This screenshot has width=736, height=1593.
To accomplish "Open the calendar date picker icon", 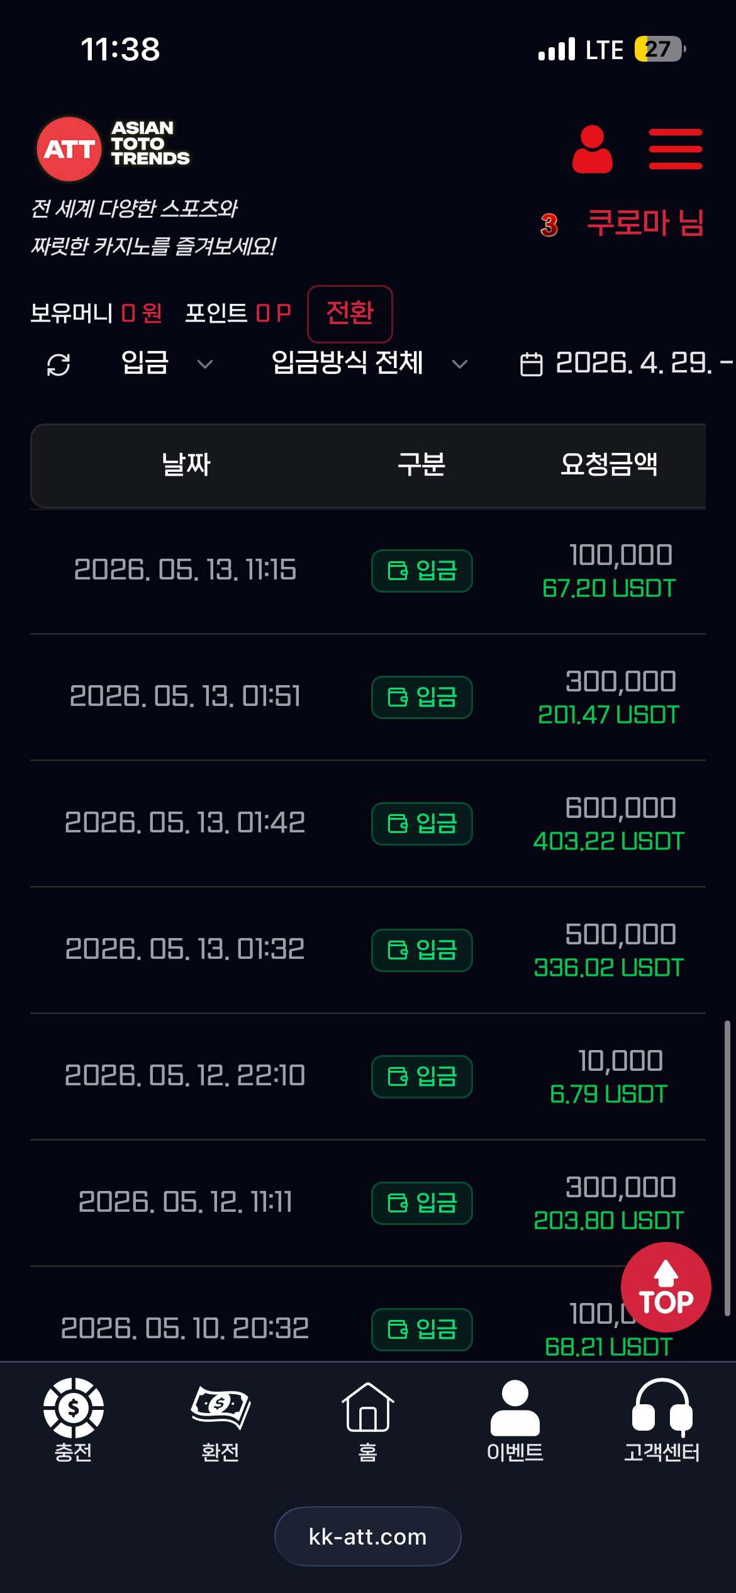I will point(532,364).
